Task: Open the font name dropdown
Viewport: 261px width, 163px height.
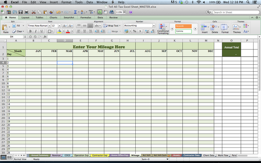Action: pyautogui.click(x=50, y=26)
